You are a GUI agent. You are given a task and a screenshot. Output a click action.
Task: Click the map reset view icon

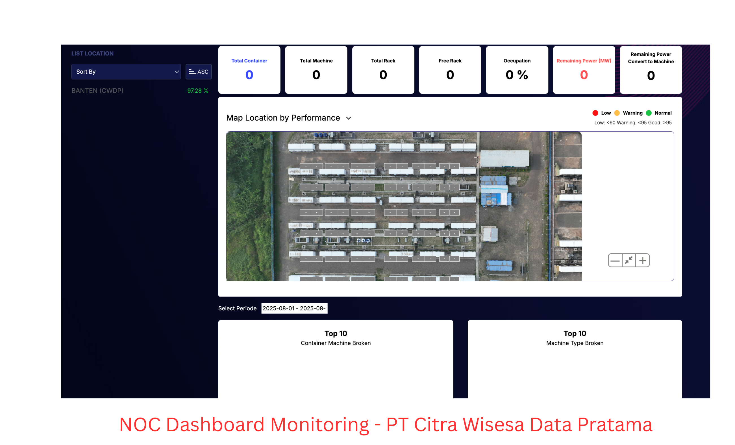point(629,260)
